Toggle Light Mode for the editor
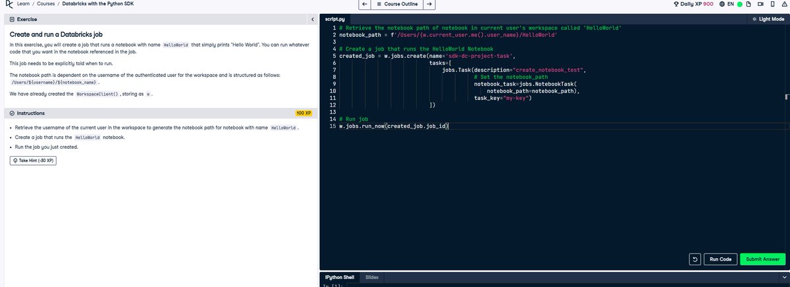The height and width of the screenshot is (287, 790). pos(768,19)
